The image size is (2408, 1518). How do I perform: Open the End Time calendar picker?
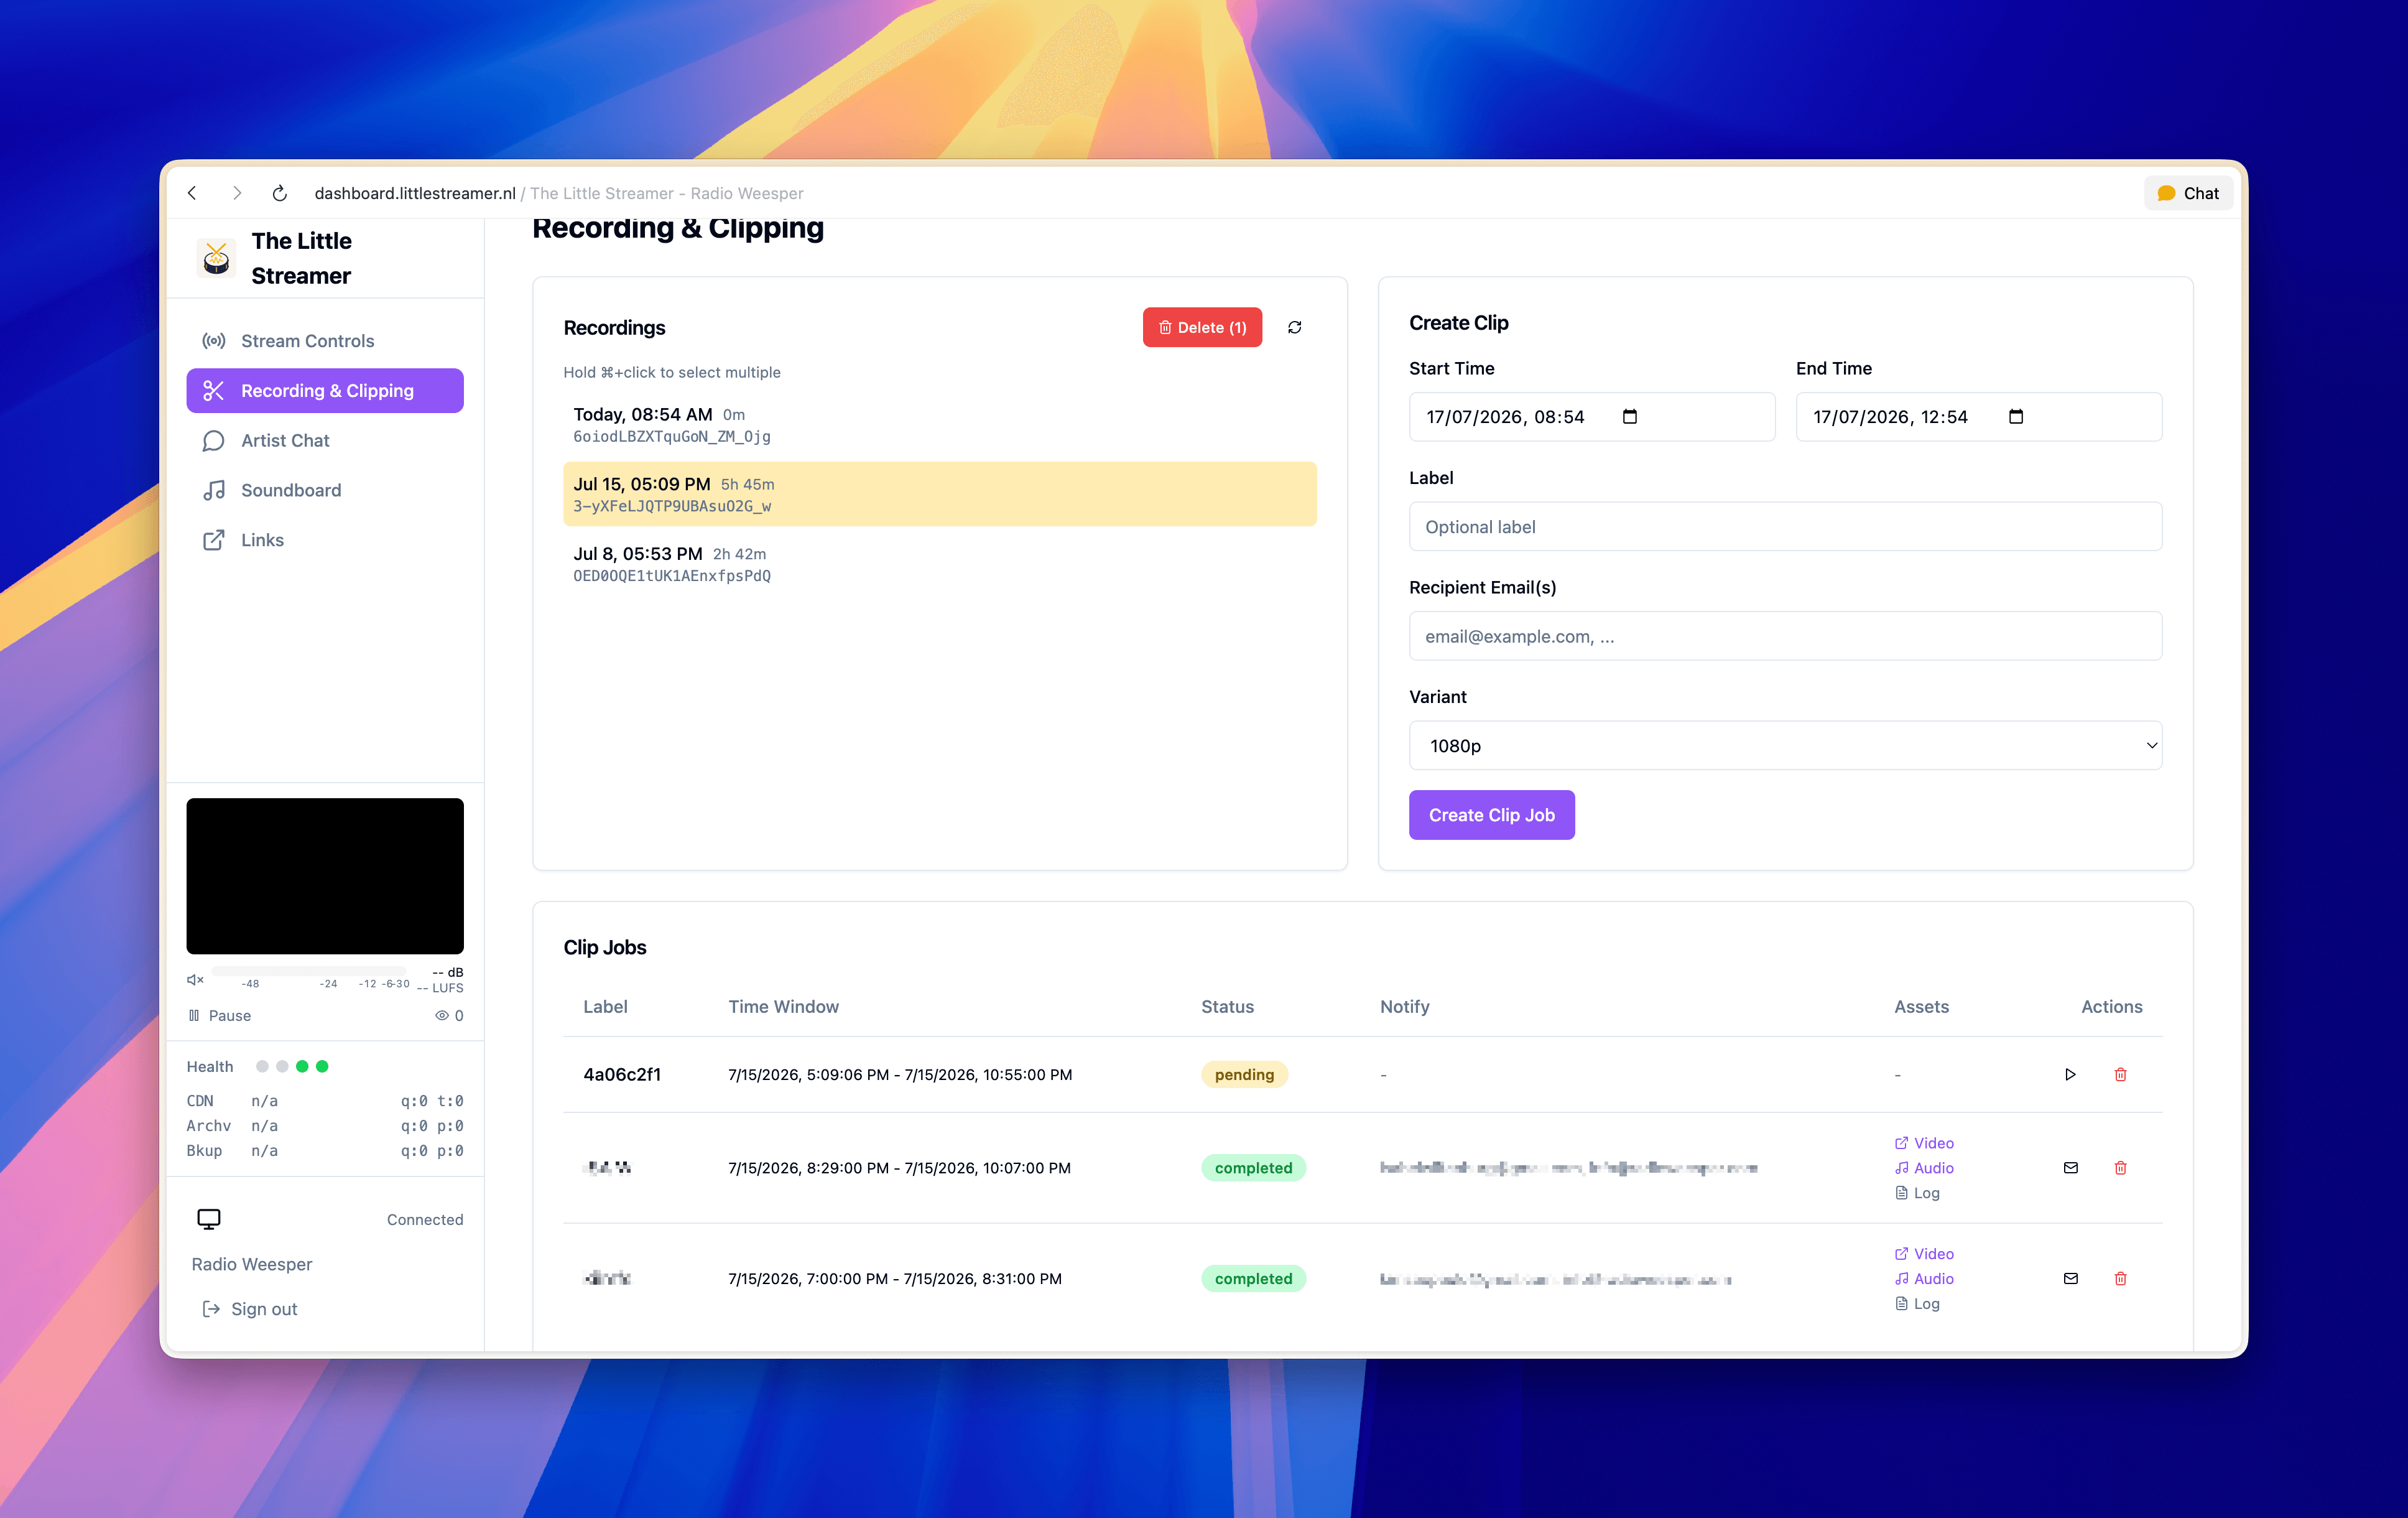point(2016,416)
